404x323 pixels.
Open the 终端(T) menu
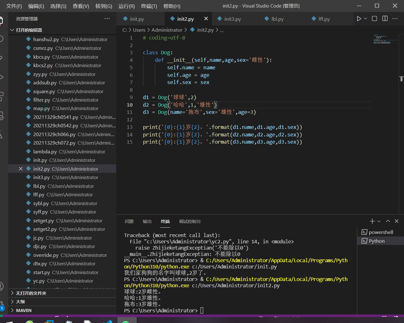coord(149,6)
